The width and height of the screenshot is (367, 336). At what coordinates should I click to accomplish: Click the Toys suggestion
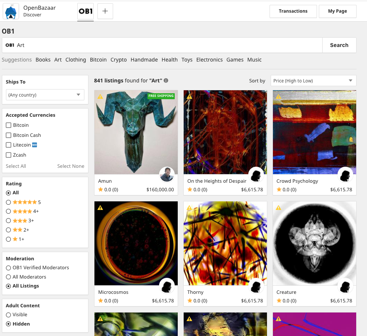pos(187,60)
